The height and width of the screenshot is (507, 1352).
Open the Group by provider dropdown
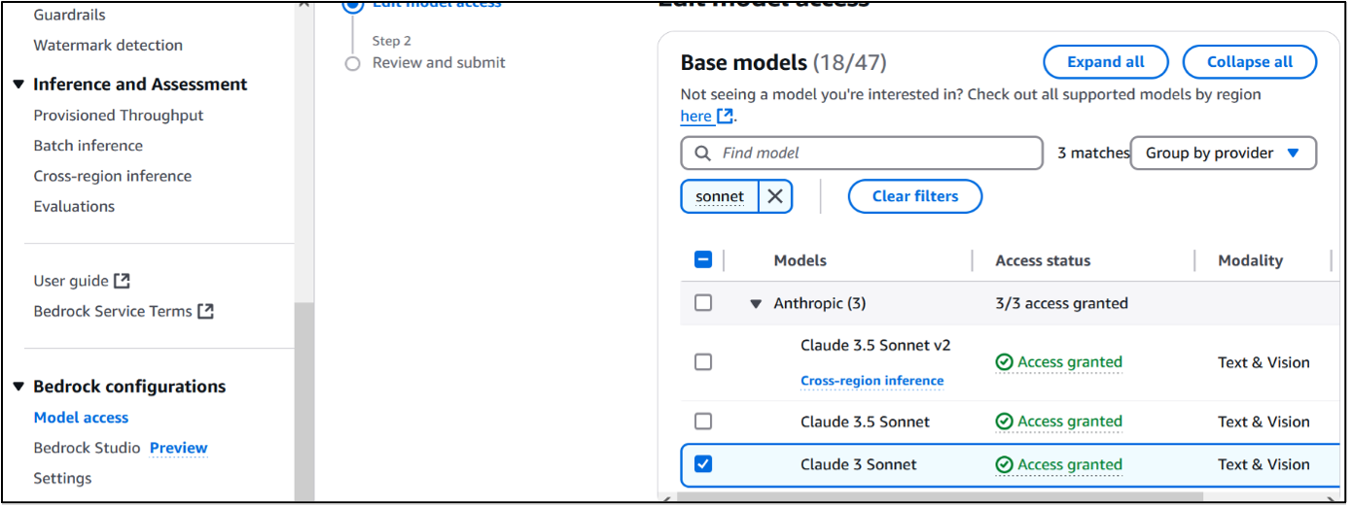(1223, 153)
